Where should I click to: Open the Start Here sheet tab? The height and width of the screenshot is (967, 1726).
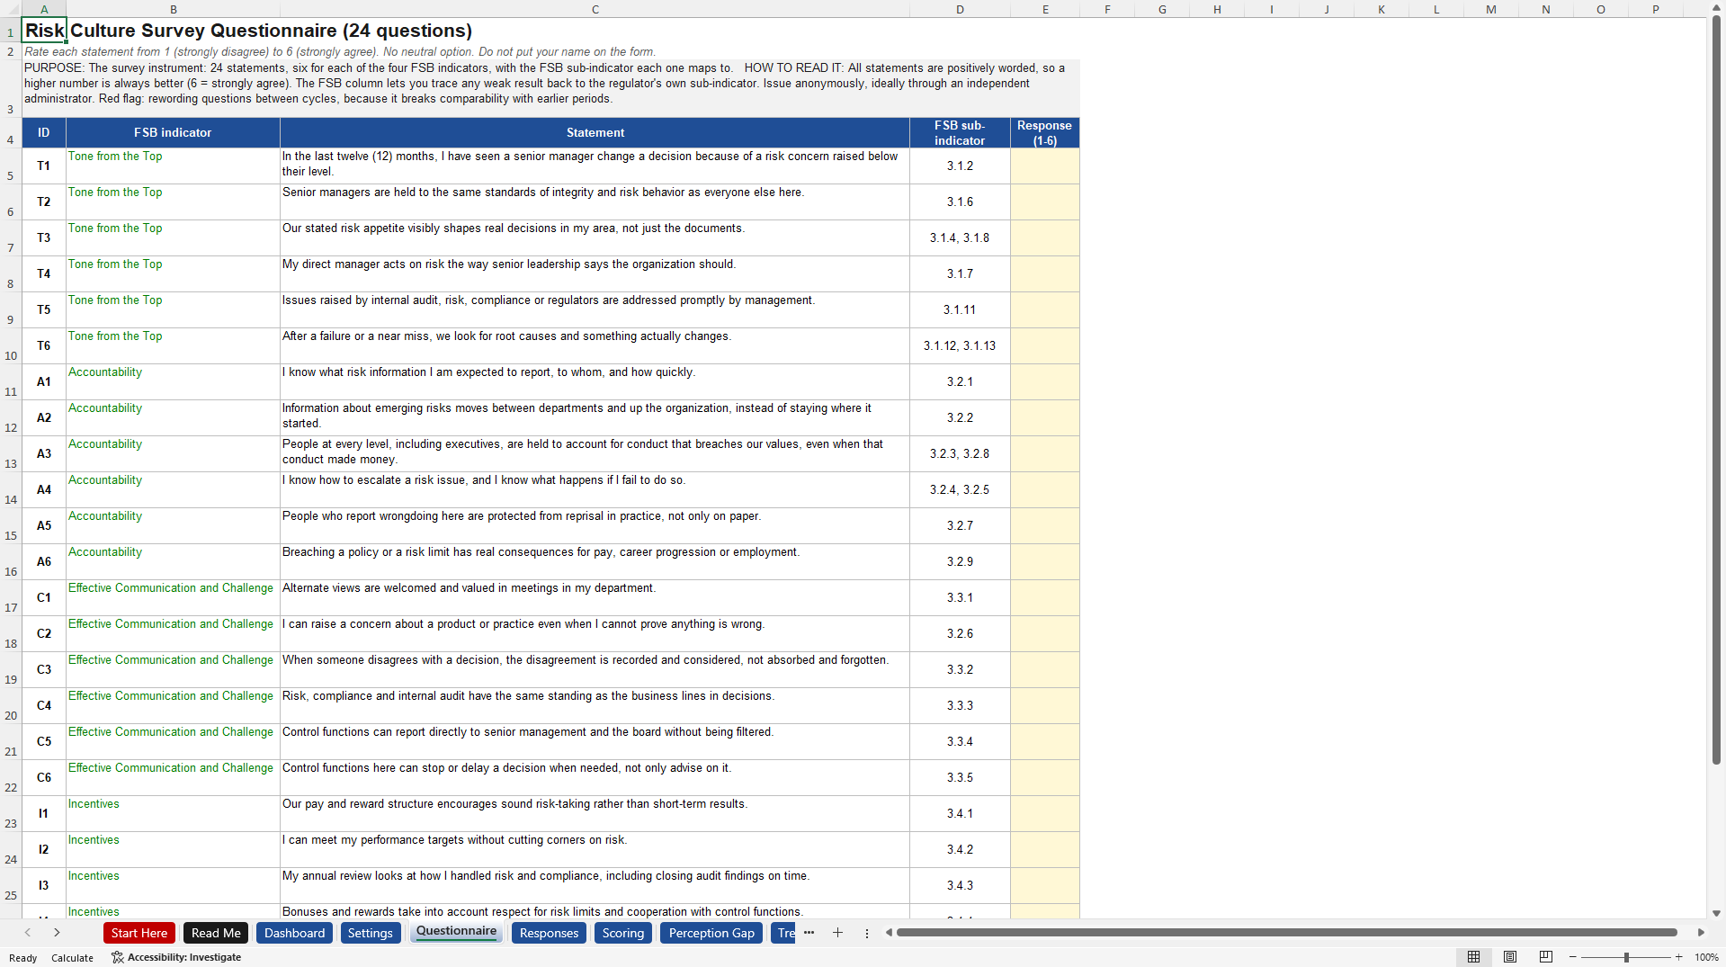click(x=139, y=933)
